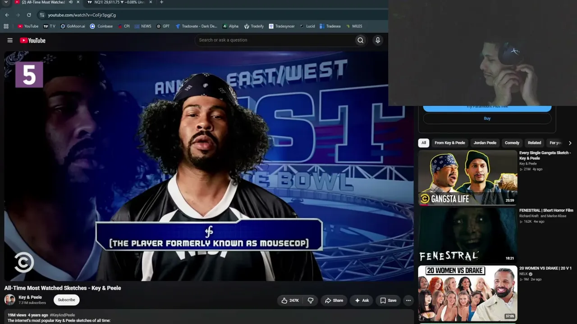
Task: Open 20 WOMEN VS DRAKE title link
Action: pos(545,268)
